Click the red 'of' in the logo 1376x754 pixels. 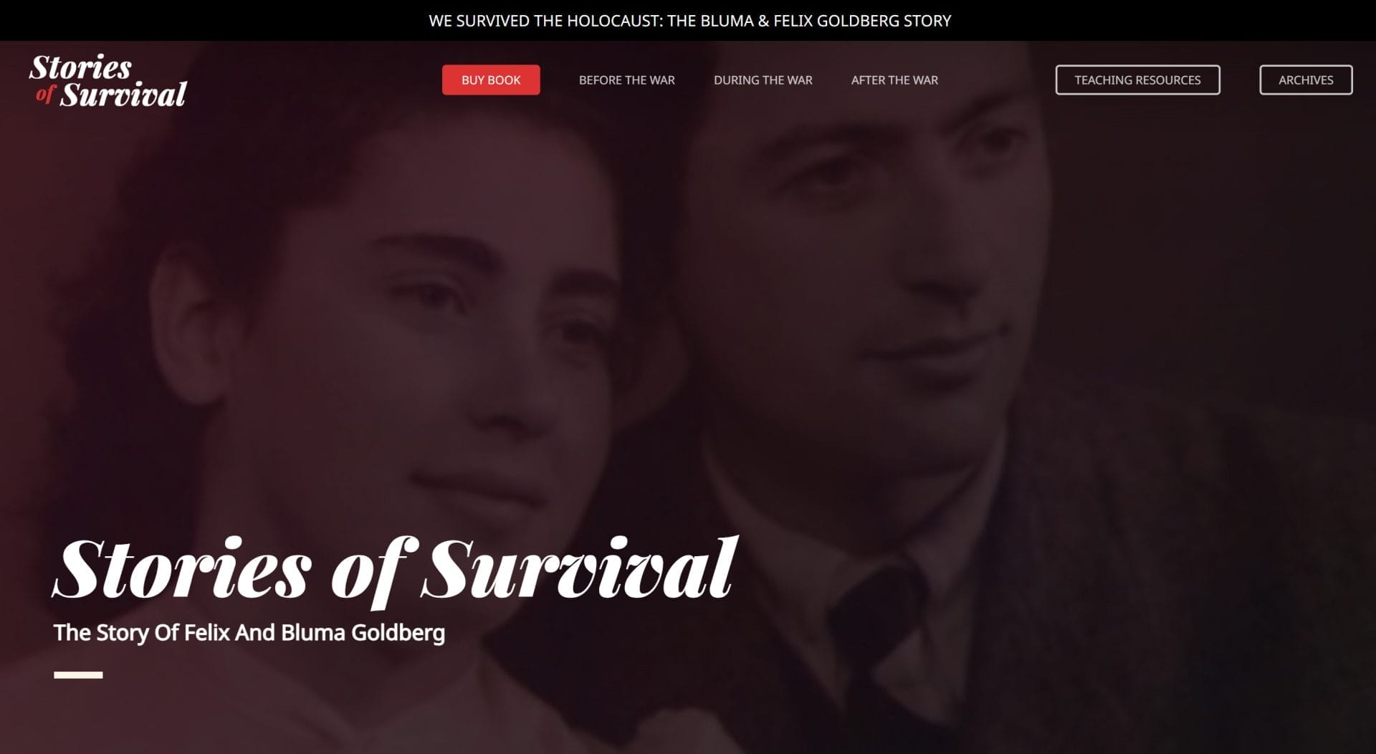click(45, 94)
